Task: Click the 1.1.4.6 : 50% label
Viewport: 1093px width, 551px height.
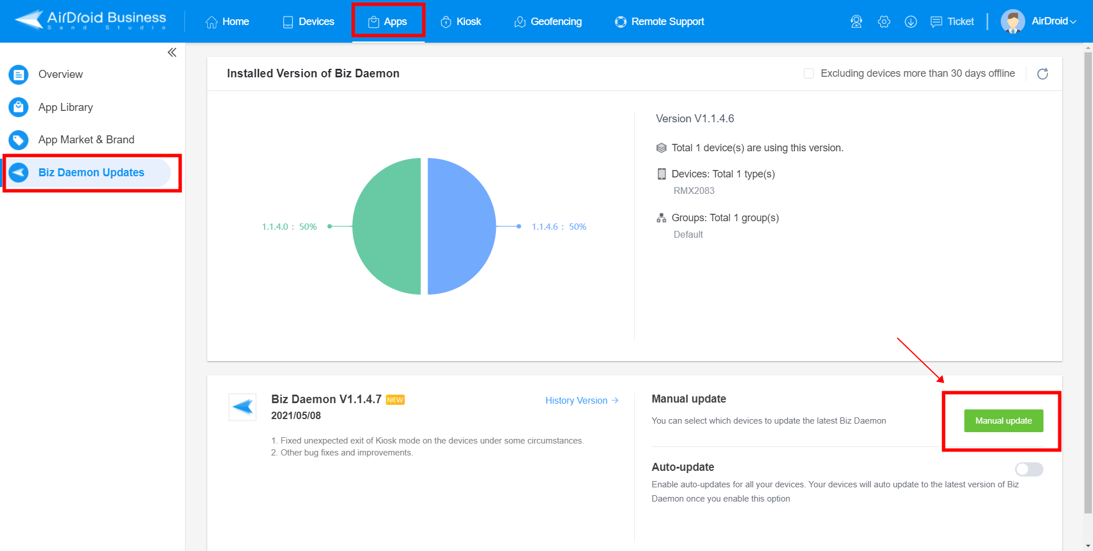Action: (x=559, y=226)
